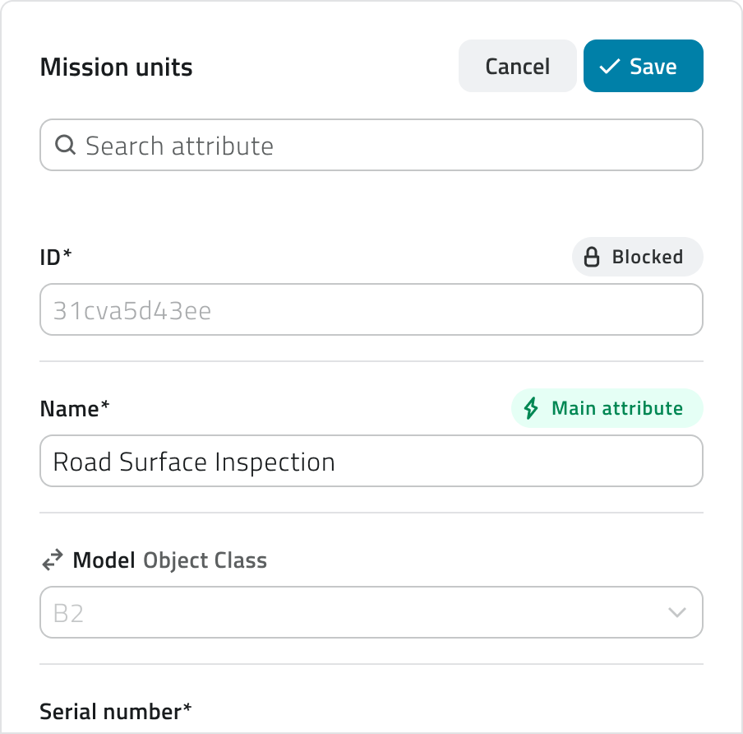The height and width of the screenshot is (734, 743).
Task: Click the swap arrows icon beside Model
Action: point(51,560)
